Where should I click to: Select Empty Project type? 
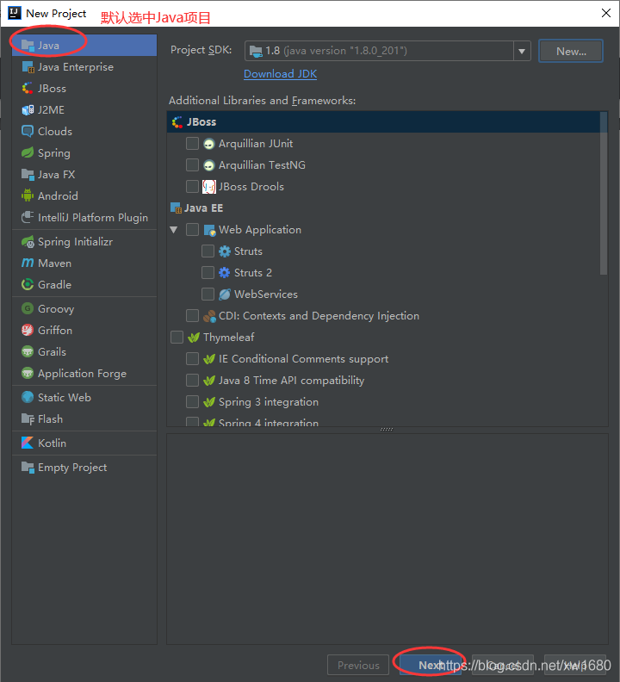click(x=84, y=468)
